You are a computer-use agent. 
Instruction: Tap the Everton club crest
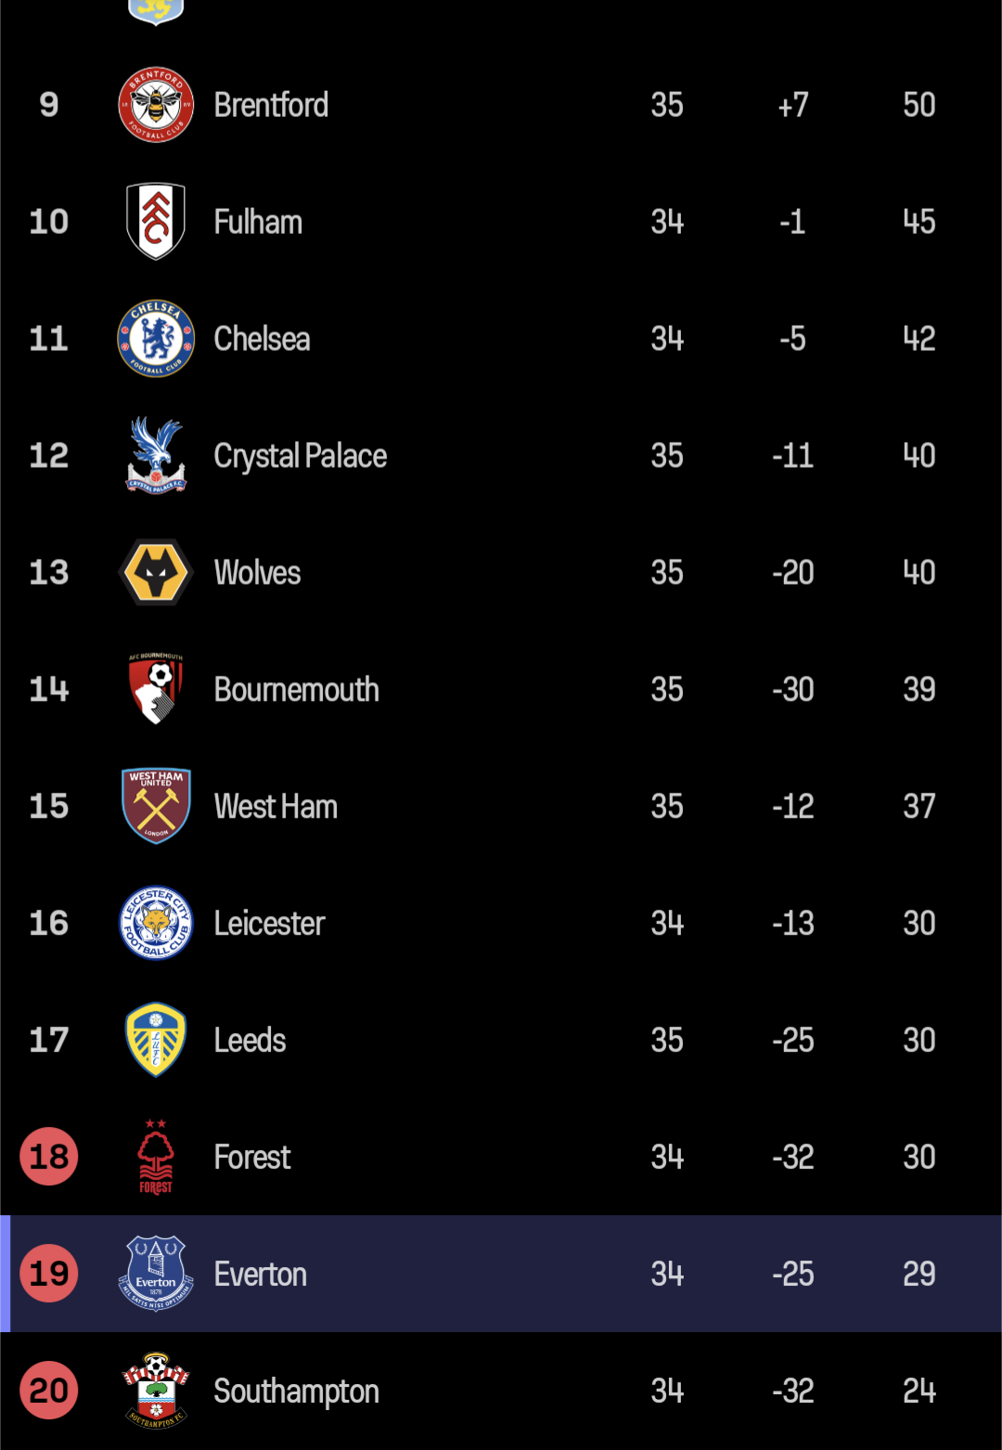pos(156,1274)
